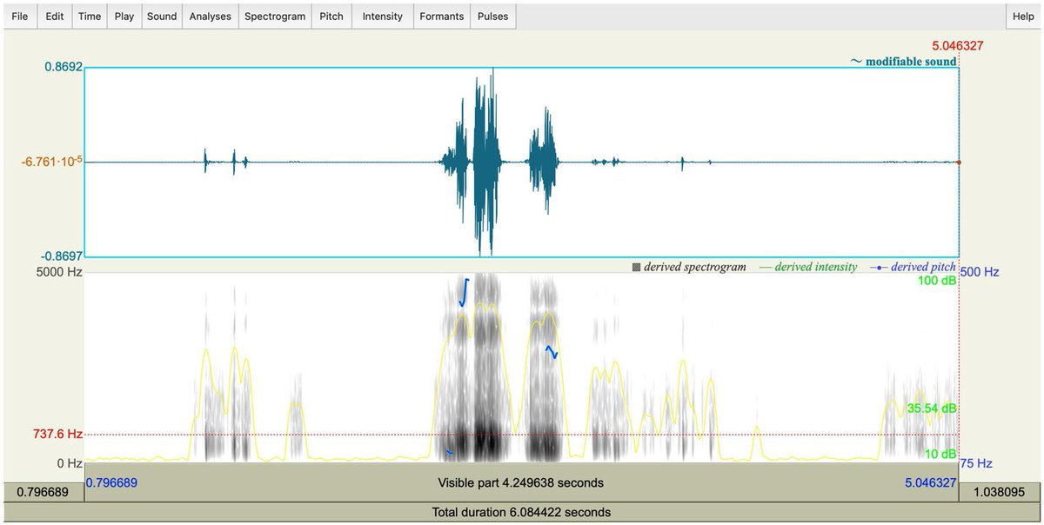Open the Pulses menu

tap(493, 16)
